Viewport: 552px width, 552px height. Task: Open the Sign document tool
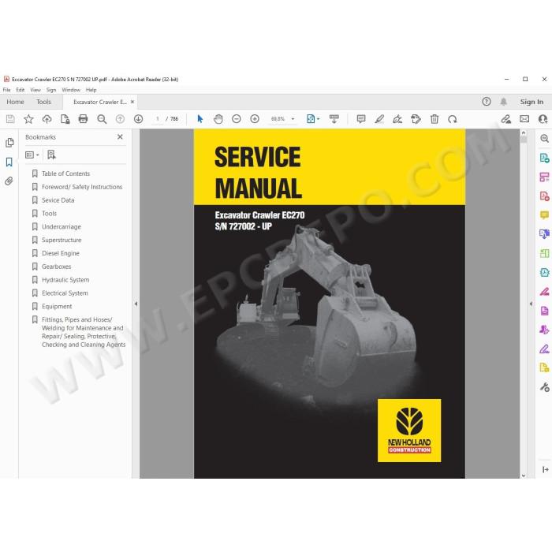(397, 119)
